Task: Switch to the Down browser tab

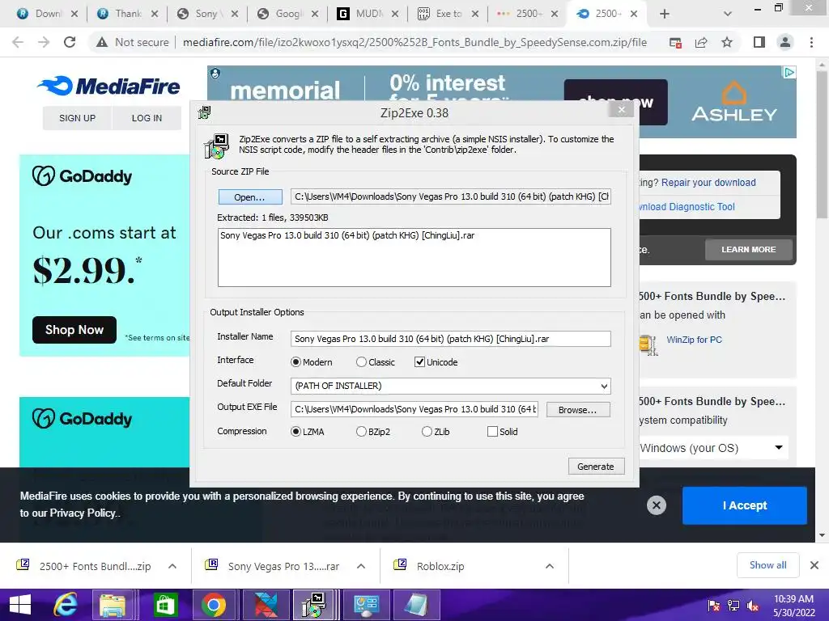Action: click(x=48, y=14)
